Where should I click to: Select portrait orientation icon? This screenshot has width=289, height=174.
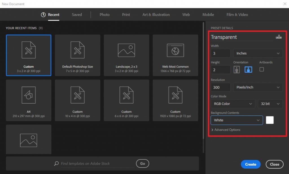pyautogui.click(x=237, y=70)
